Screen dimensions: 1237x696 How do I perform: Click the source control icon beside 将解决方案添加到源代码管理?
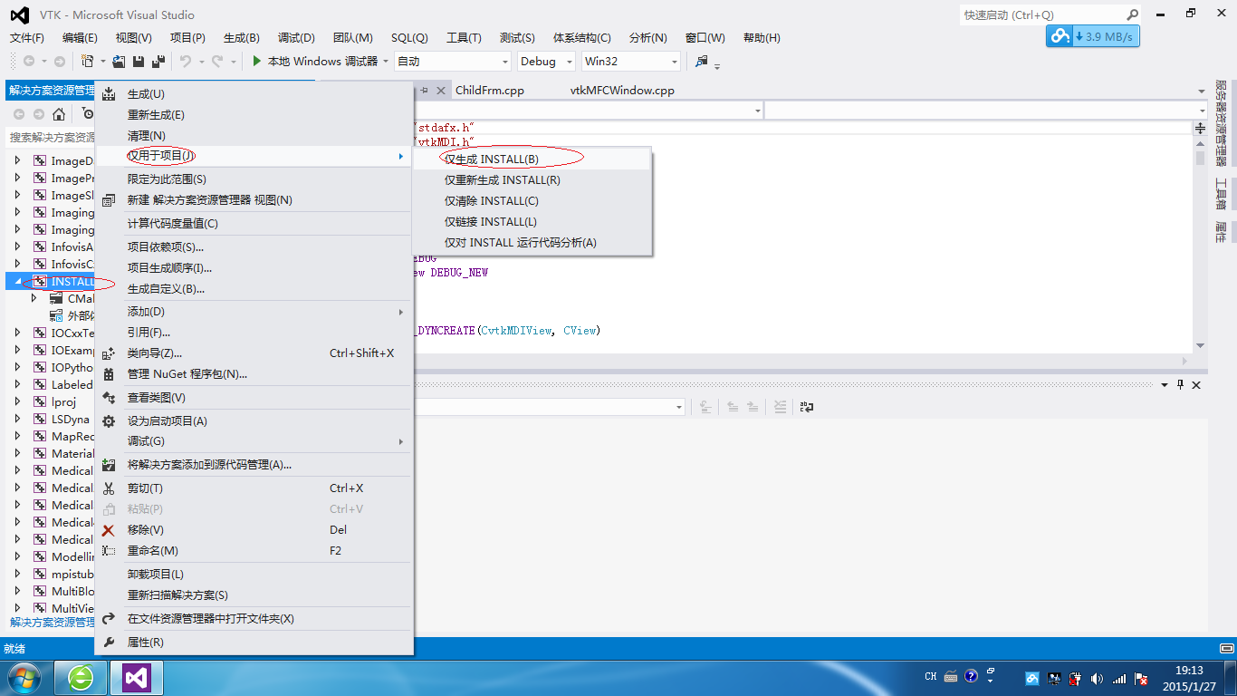click(109, 465)
